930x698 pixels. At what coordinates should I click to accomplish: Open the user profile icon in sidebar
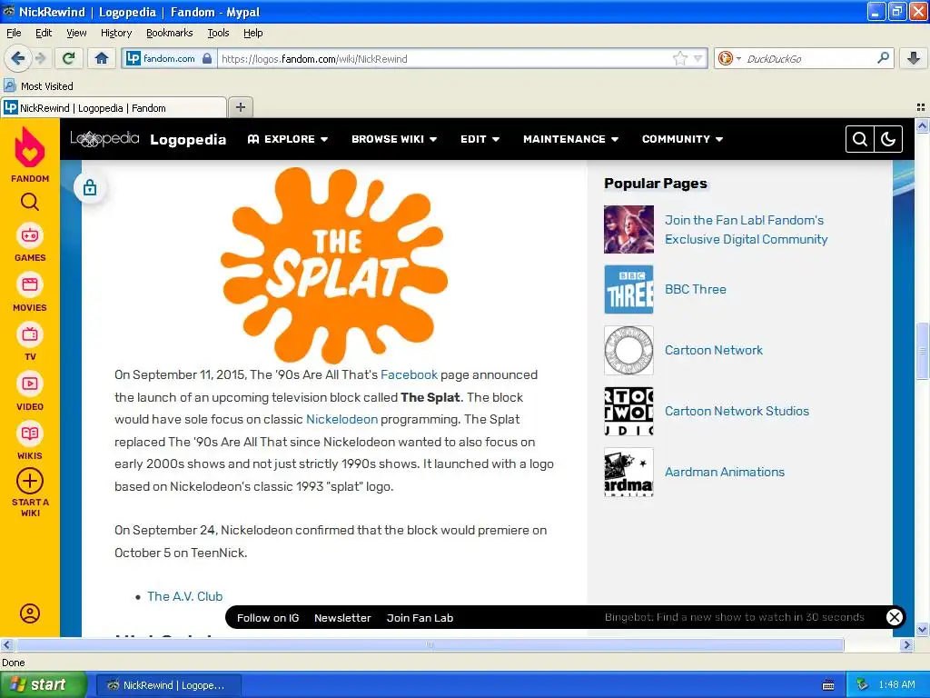coord(30,613)
